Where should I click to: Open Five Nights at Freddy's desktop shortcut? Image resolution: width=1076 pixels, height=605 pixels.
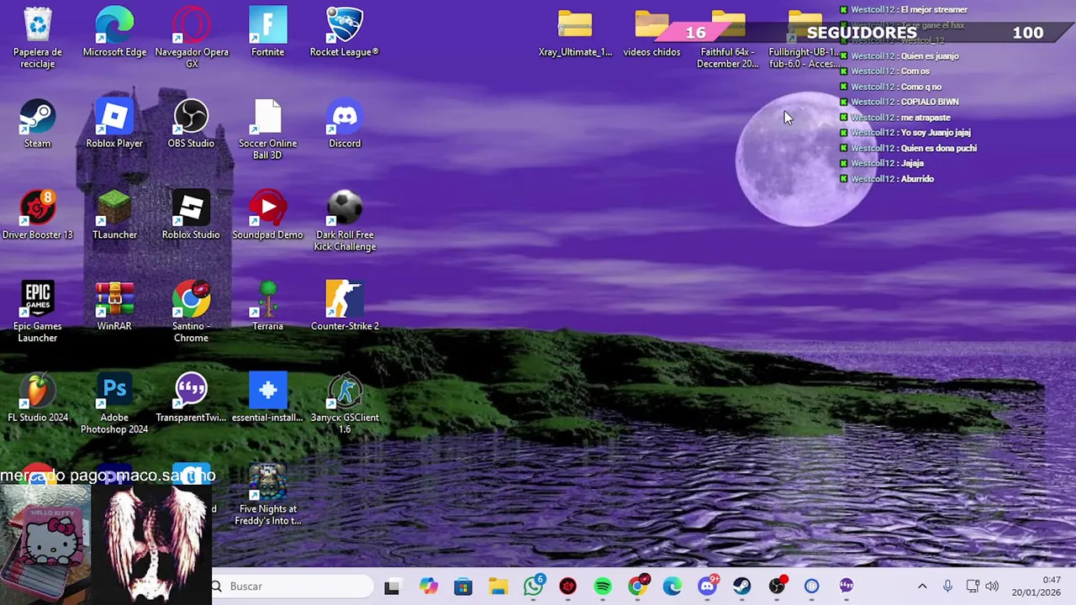pyautogui.click(x=267, y=495)
